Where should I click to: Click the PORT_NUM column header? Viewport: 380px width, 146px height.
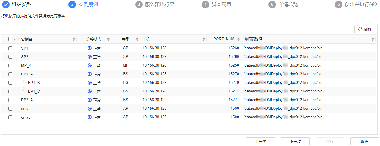point(224,39)
